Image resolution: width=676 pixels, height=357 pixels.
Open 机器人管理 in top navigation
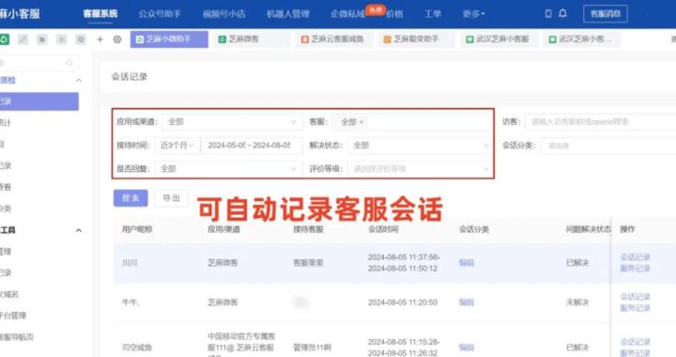tap(288, 14)
